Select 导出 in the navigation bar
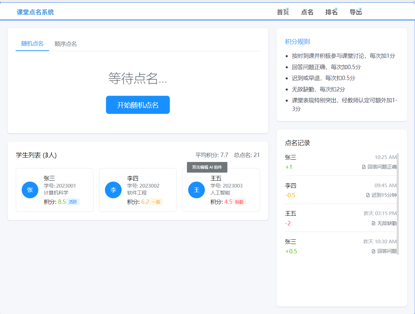 pos(355,12)
